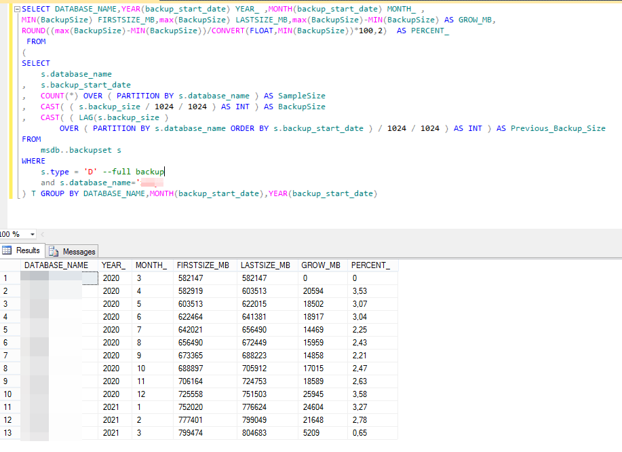Click PERCENT_ value 3,53
622x452 pixels.
click(x=372, y=291)
